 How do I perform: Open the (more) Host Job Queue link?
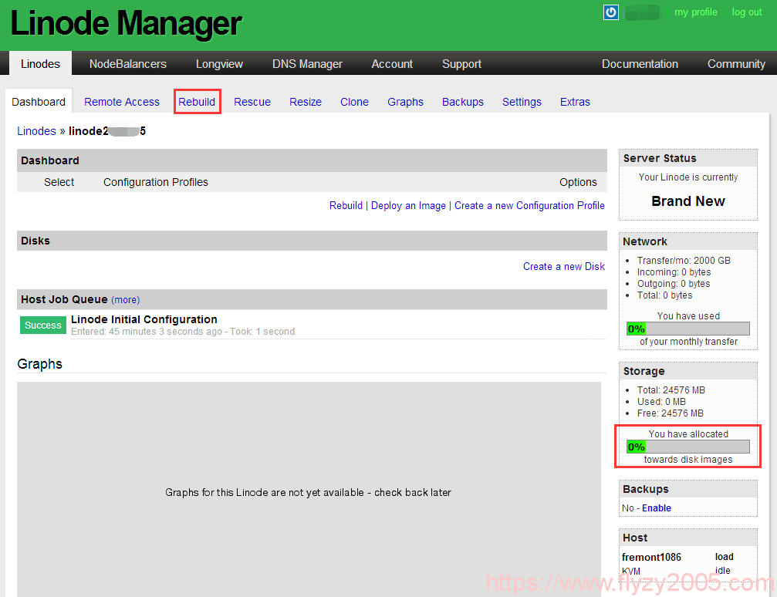tap(125, 300)
